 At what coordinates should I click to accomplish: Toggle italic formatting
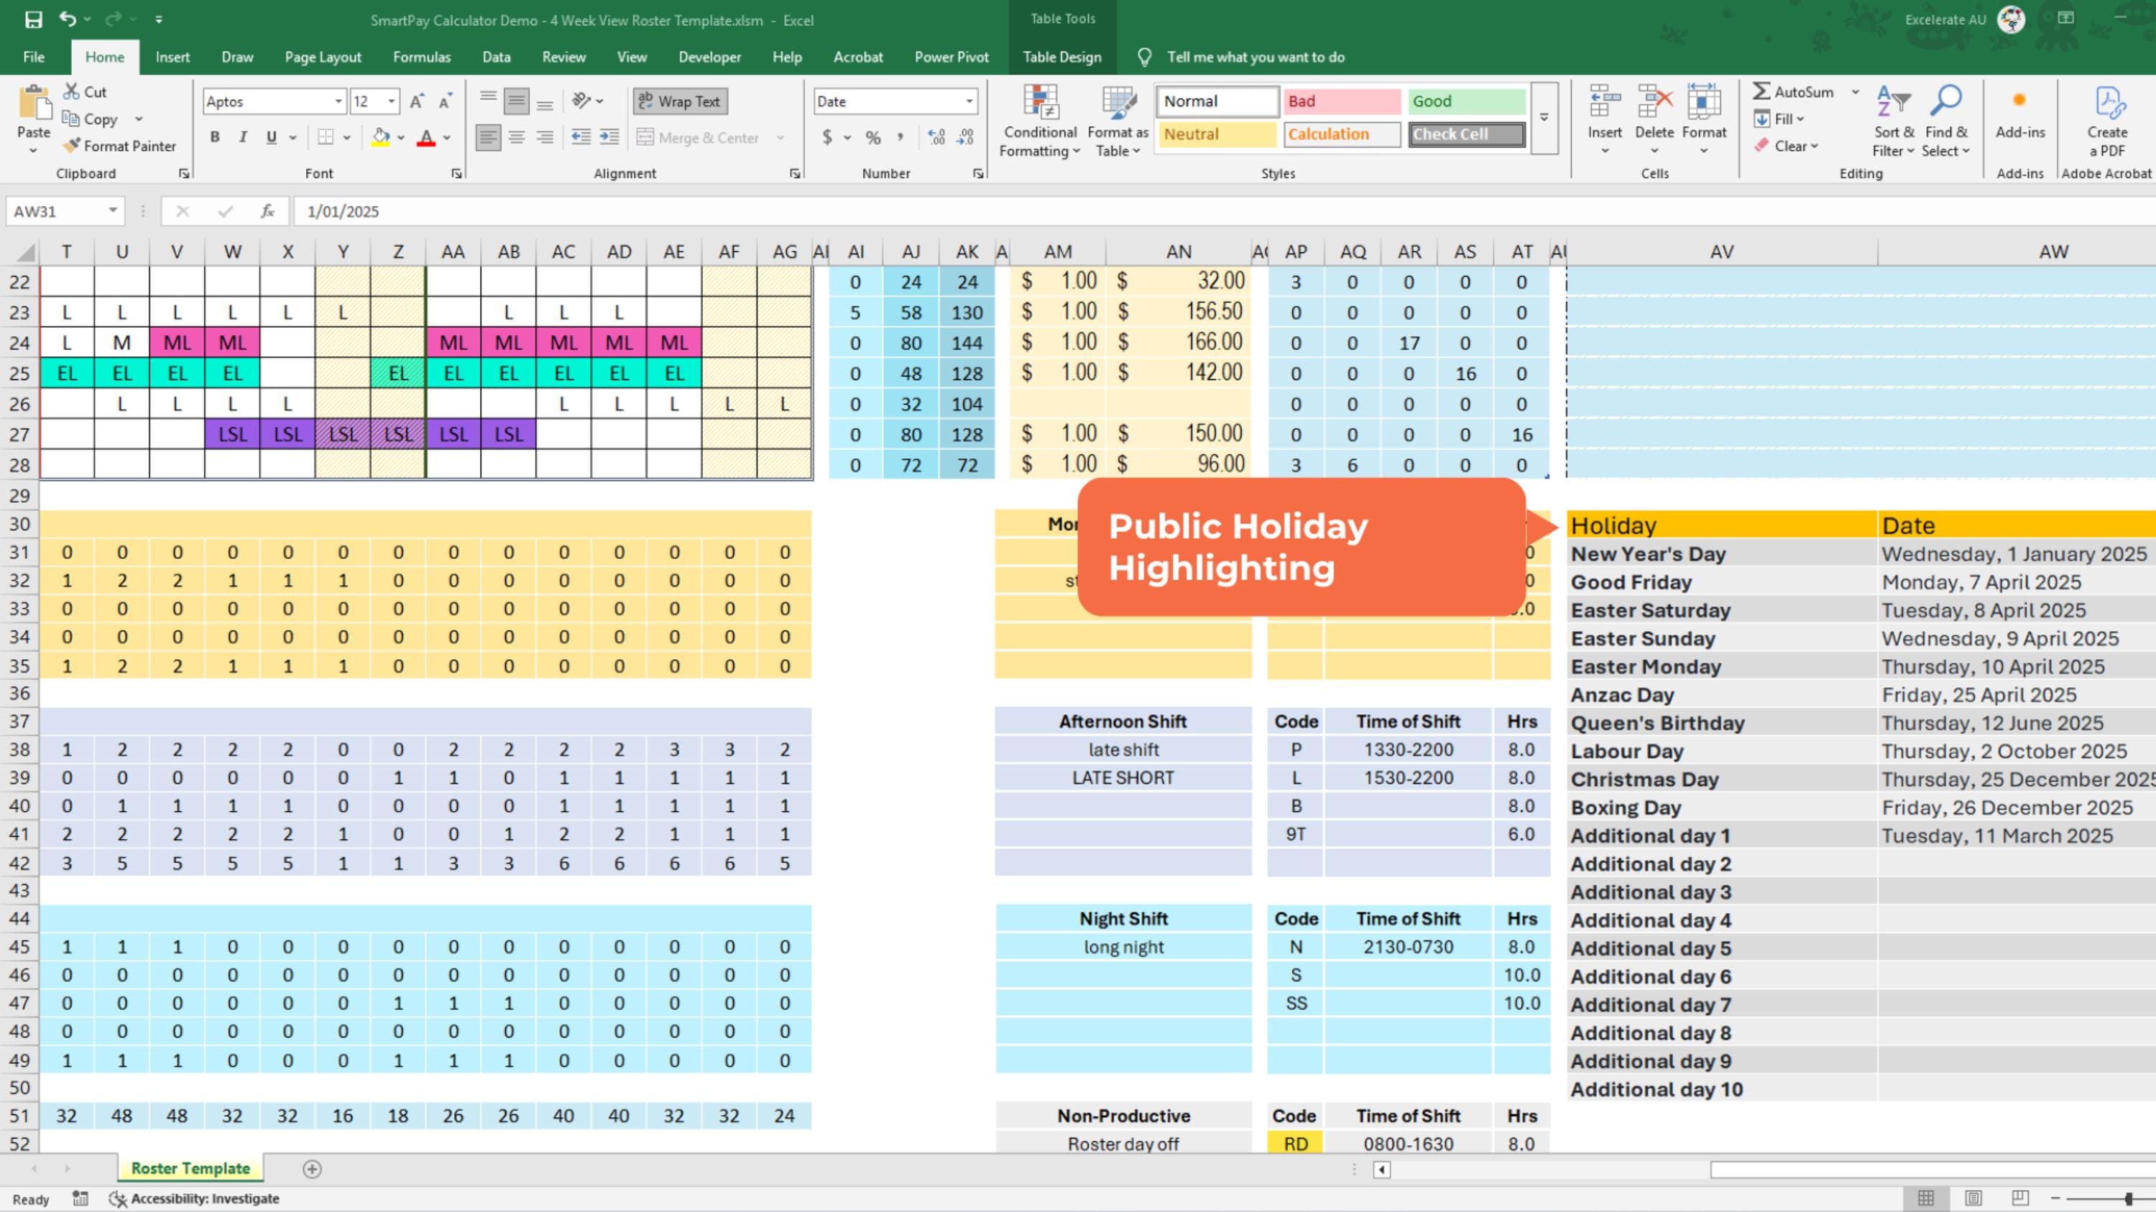[242, 137]
